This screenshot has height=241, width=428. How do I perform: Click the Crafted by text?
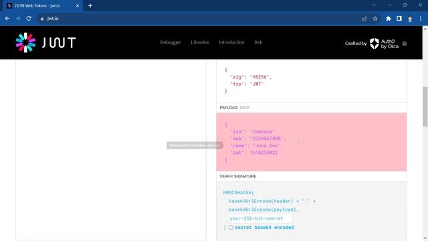356,44
